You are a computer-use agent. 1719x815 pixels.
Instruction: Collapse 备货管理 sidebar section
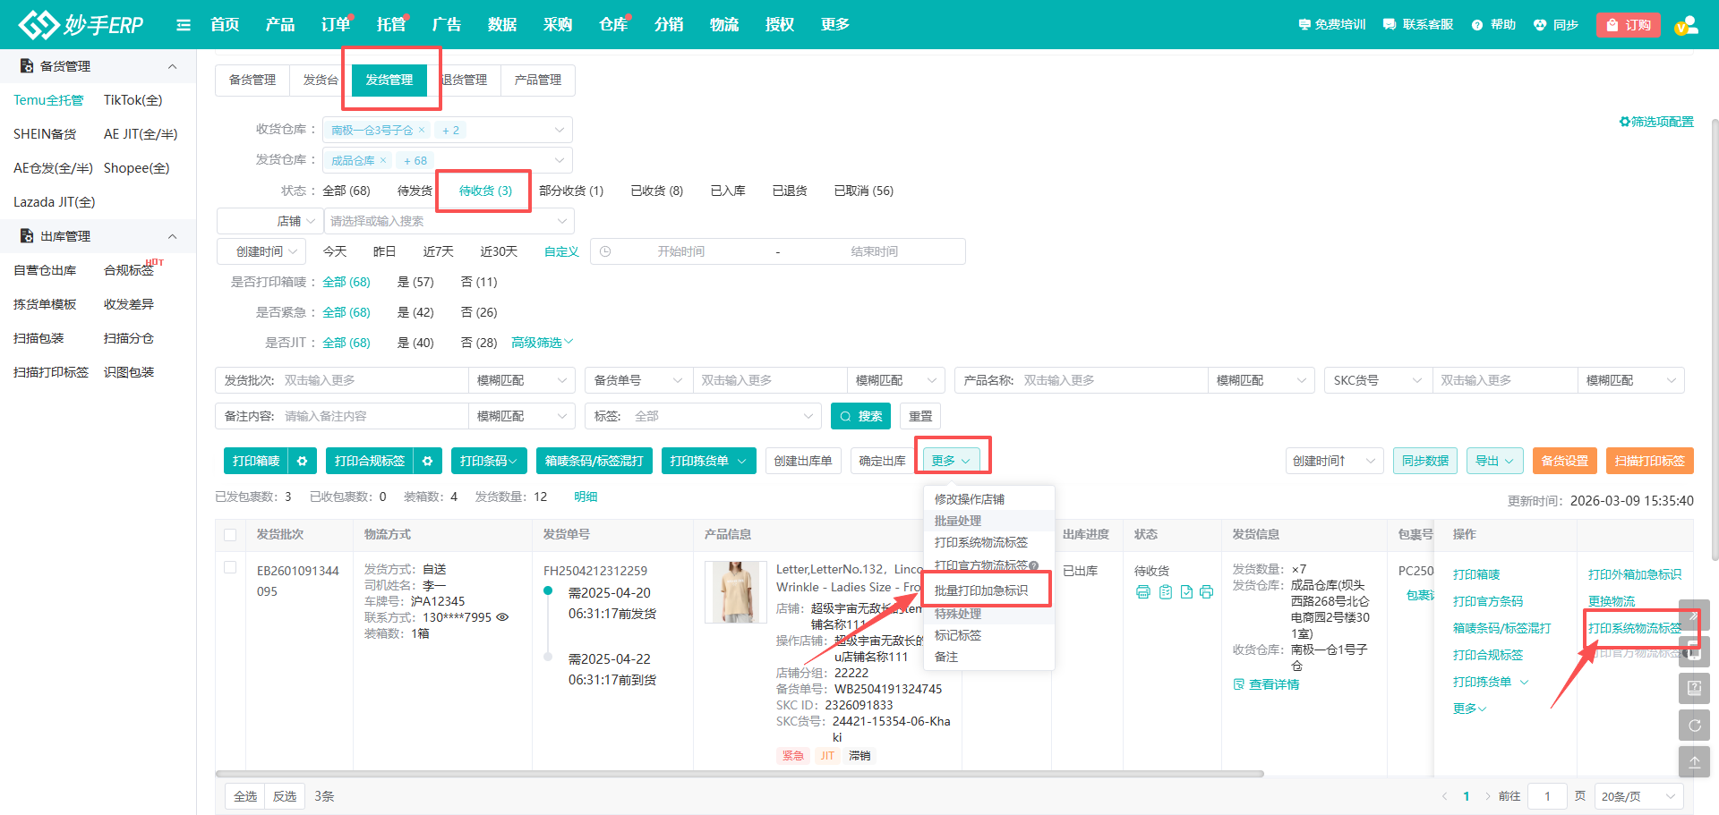point(172,66)
